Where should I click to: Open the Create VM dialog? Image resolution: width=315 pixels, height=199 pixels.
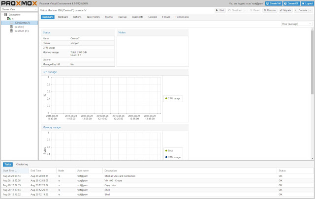pyautogui.click(x=274, y=3)
